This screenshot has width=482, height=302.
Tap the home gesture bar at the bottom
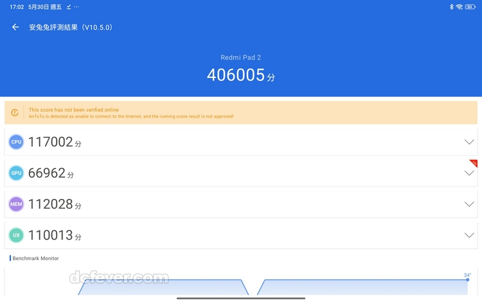click(x=241, y=298)
